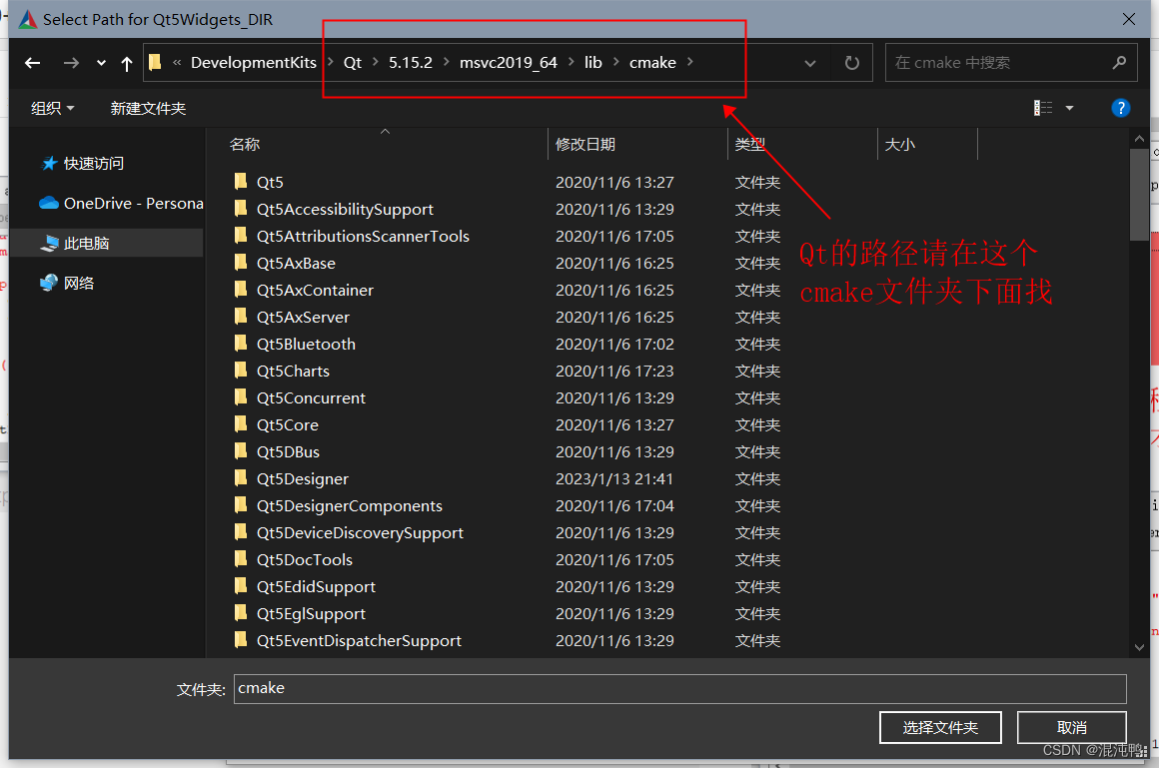Select lib in the breadcrumb path
1159x768 pixels.
[x=592, y=63]
